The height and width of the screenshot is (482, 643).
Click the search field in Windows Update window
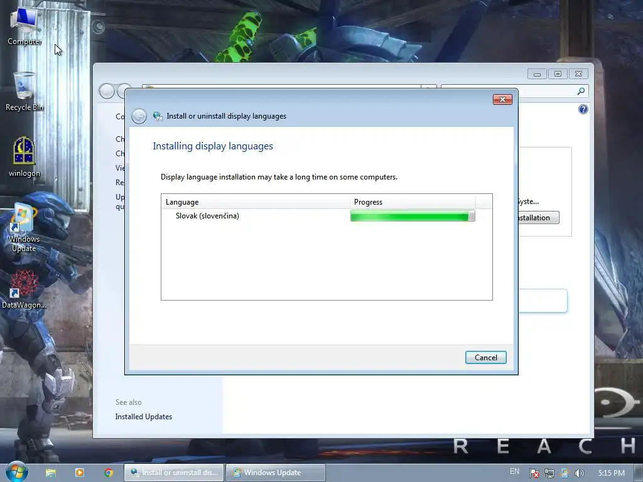548,91
